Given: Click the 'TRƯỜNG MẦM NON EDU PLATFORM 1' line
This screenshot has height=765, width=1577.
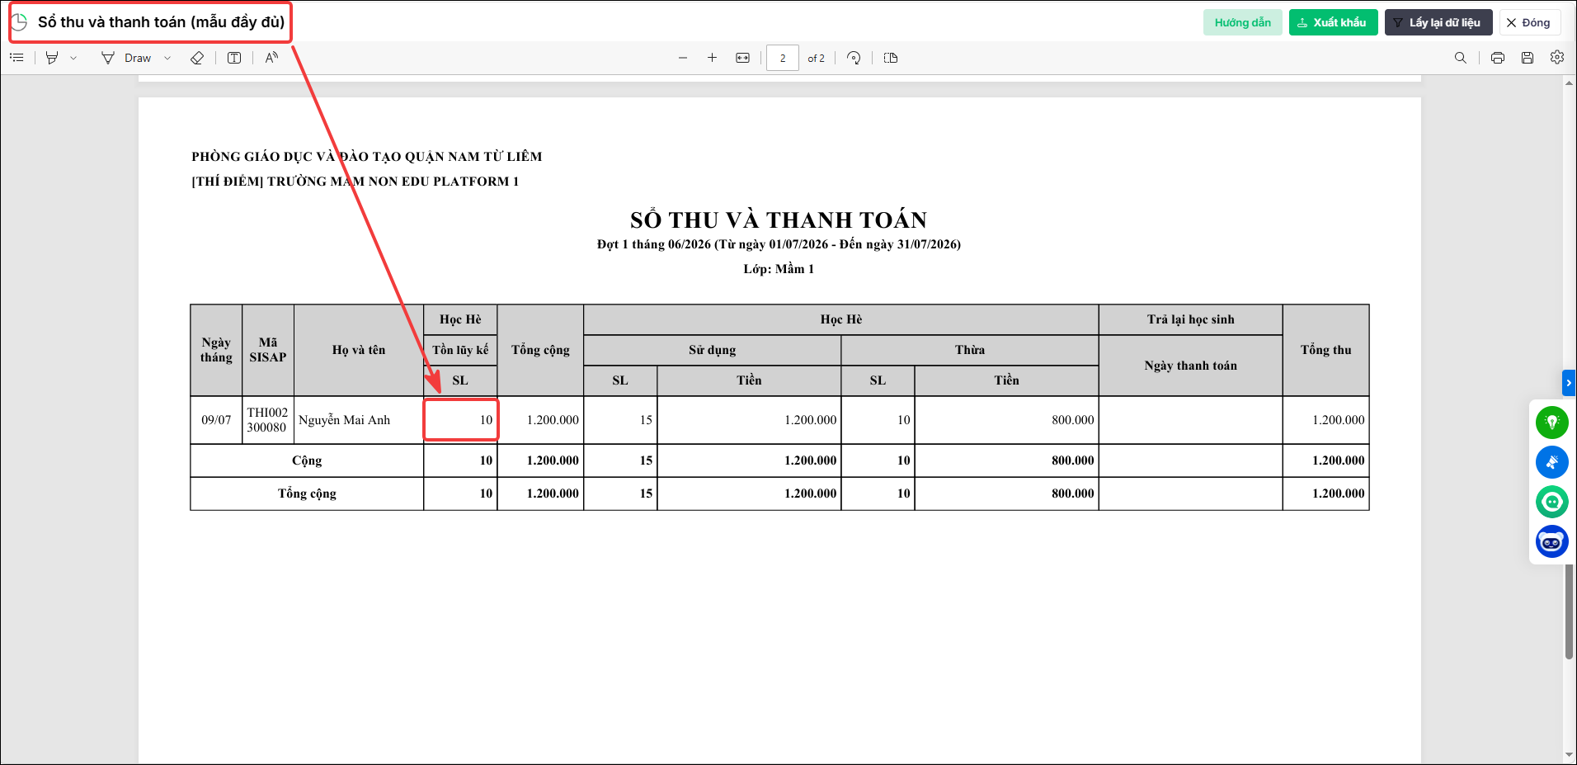Looking at the screenshot, I should coord(355,182).
